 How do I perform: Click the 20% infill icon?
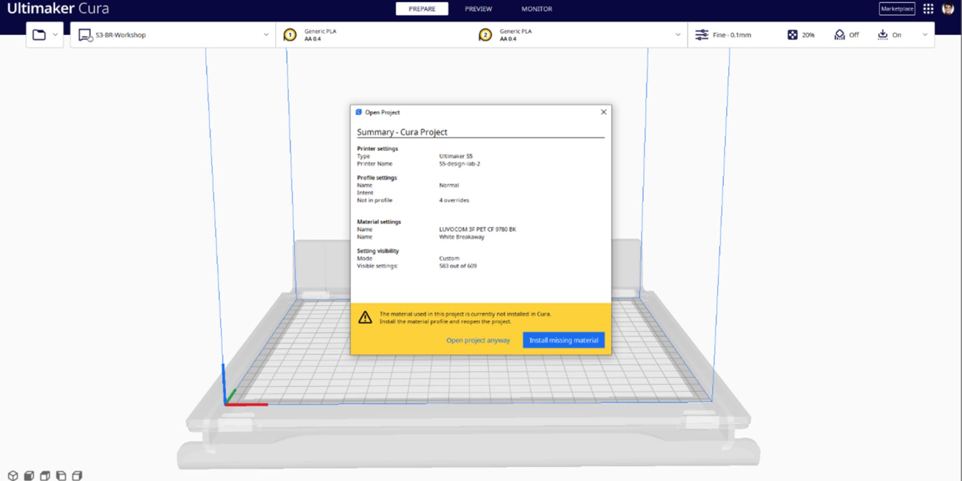point(792,35)
